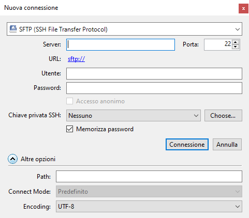Viewport: 249px width, 218px height.
Task: Open the SFTP protocol dropdown
Action: click(x=124, y=29)
